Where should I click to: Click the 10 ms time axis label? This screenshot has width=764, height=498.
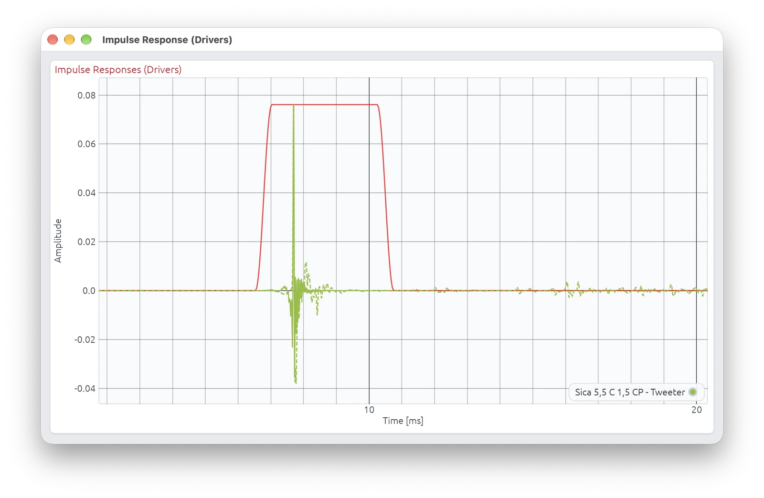(x=369, y=410)
